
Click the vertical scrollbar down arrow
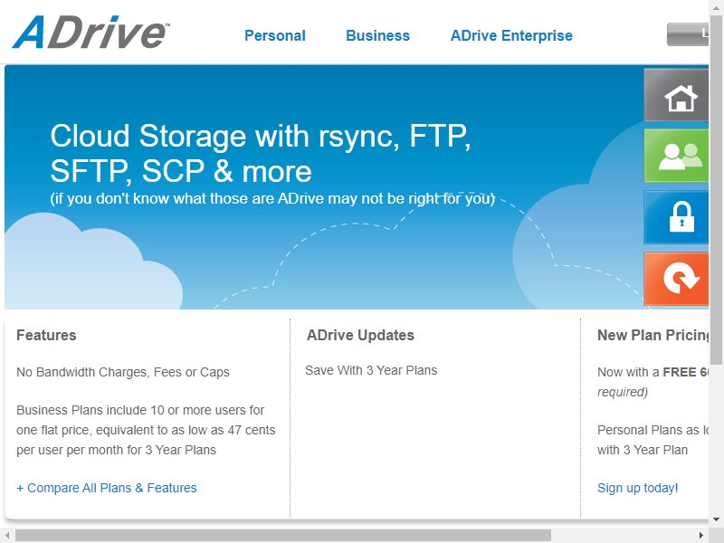(716, 519)
